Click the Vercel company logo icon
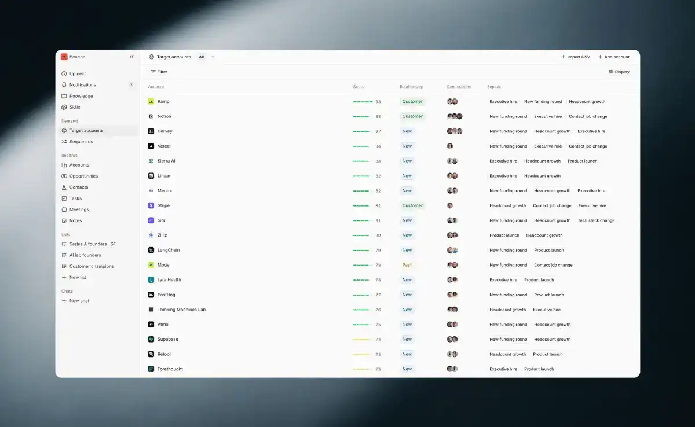Screen dimensions: 695x427 tap(151, 146)
